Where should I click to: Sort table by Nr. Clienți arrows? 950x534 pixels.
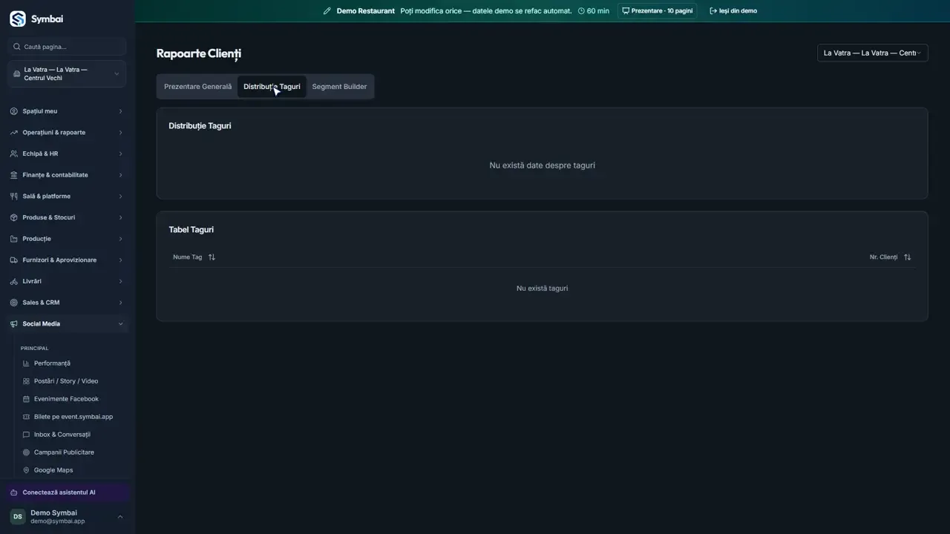pos(907,257)
